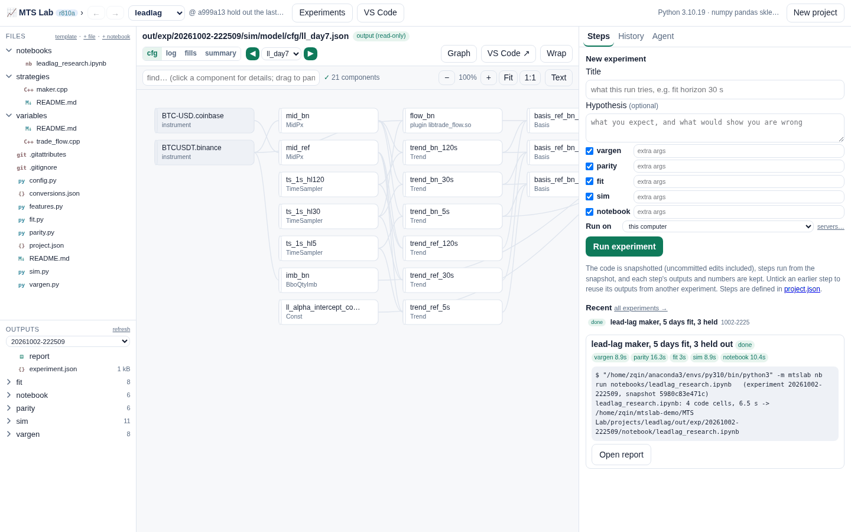Click the all experiments link
The width and height of the screenshot is (851, 532).
click(x=641, y=308)
